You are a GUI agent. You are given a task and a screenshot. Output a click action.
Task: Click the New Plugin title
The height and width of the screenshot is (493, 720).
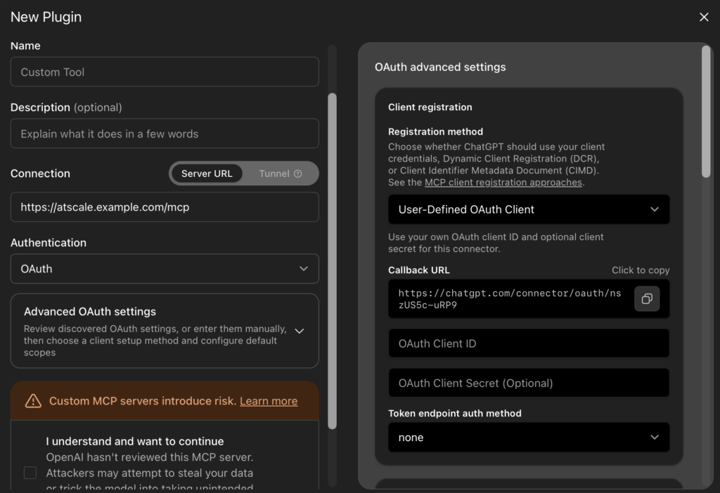(46, 17)
